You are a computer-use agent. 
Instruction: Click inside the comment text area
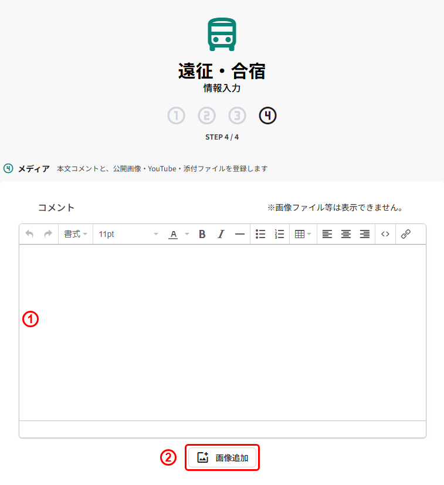(x=222, y=333)
